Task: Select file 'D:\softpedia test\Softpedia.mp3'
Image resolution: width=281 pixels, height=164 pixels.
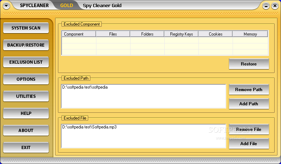Action: coord(89,127)
